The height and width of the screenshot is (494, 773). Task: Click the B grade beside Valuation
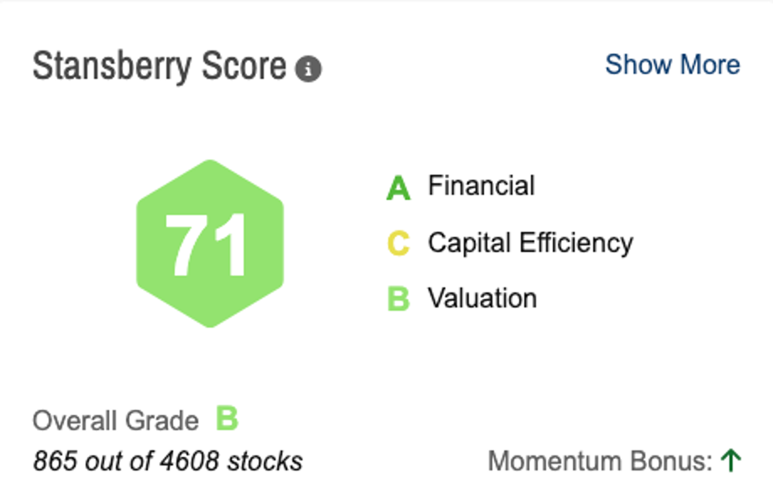(x=397, y=300)
